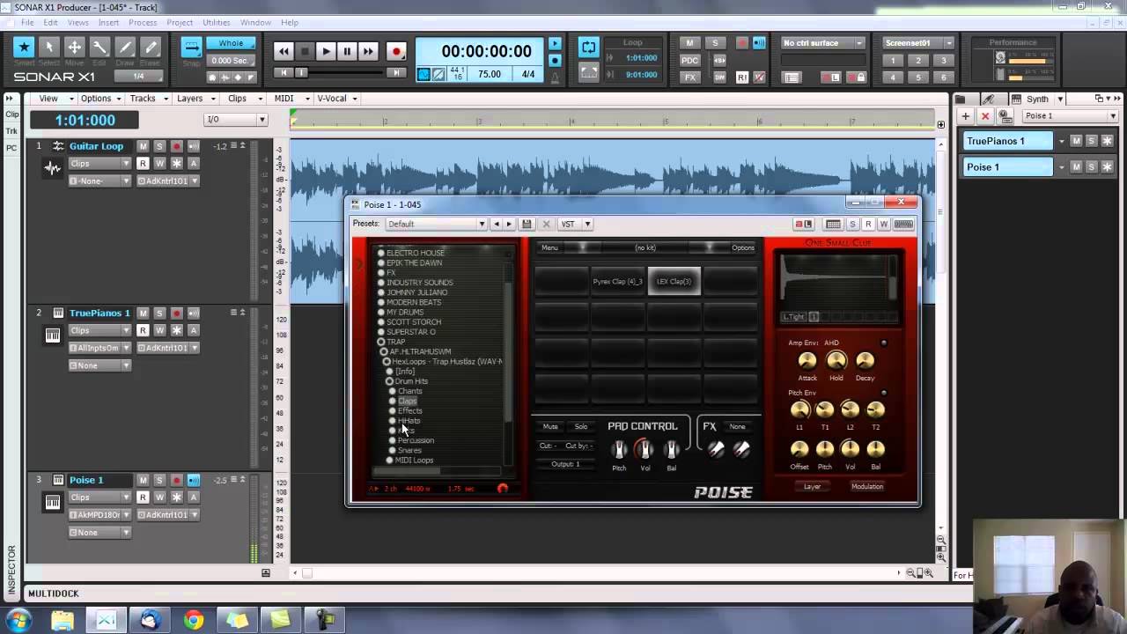Select the Erase tool
The height and width of the screenshot is (634, 1127).
151,48
